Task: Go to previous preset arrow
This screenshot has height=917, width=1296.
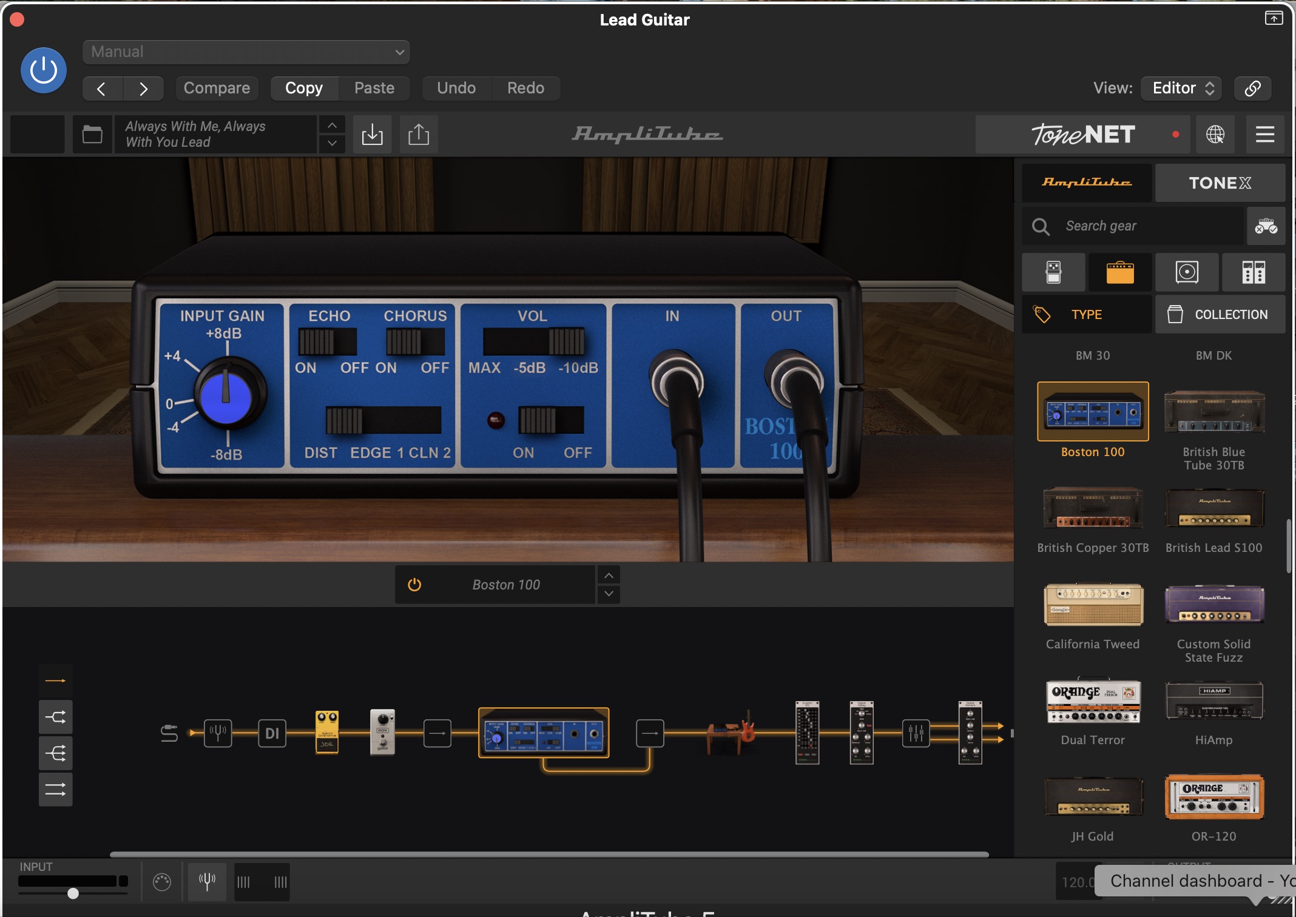Action: click(102, 89)
